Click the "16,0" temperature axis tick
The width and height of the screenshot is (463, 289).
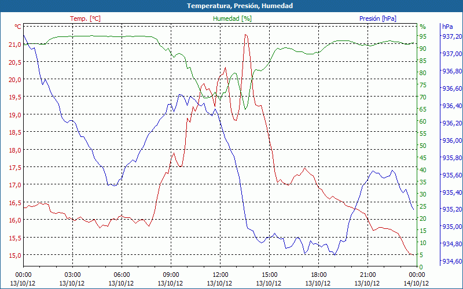(x=14, y=220)
